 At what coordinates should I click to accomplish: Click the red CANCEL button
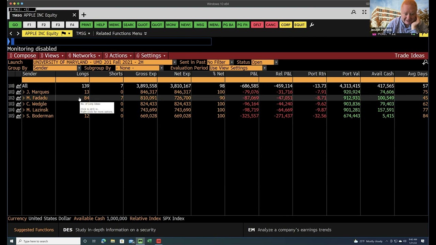pos(271,25)
